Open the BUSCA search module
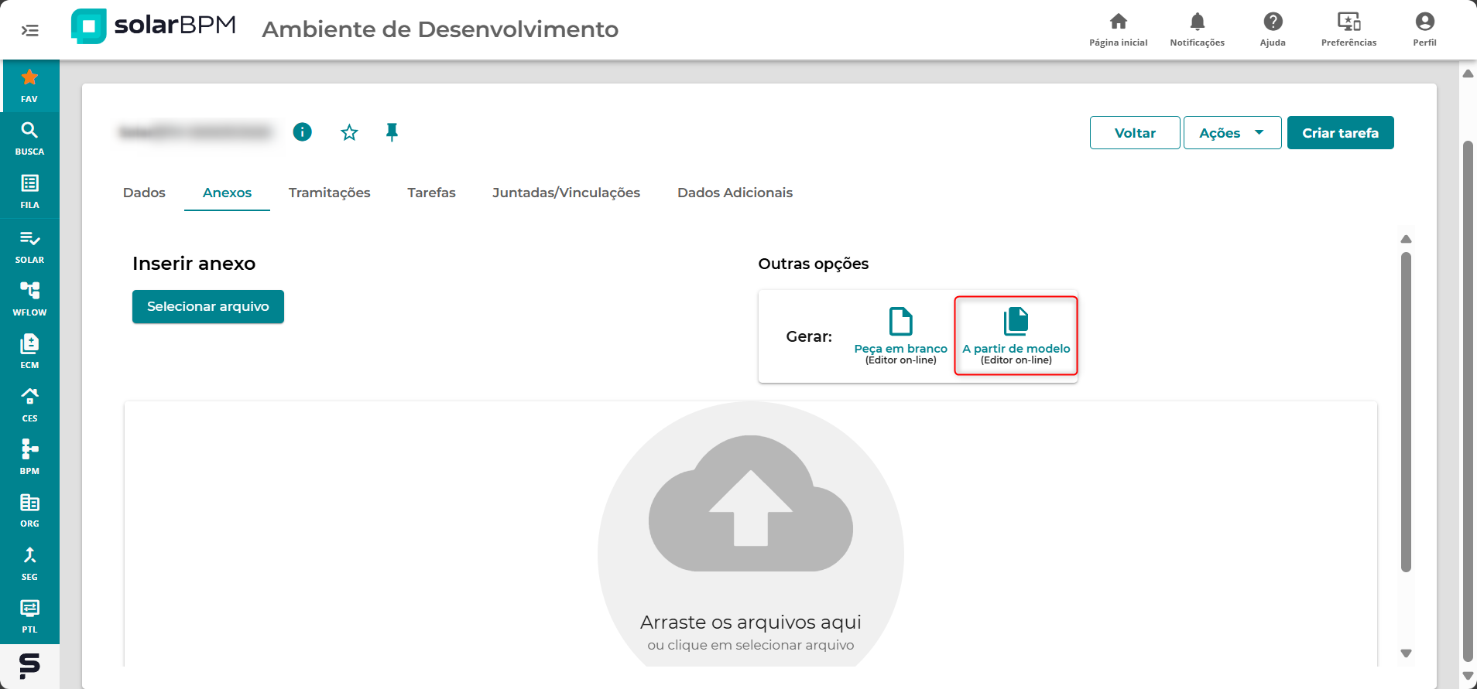 [x=29, y=138]
